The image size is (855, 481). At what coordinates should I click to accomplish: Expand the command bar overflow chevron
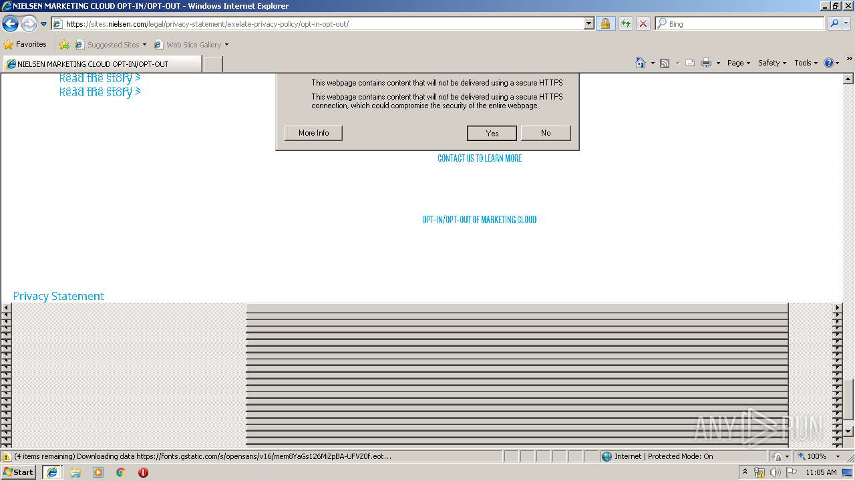pyautogui.click(x=850, y=59)
